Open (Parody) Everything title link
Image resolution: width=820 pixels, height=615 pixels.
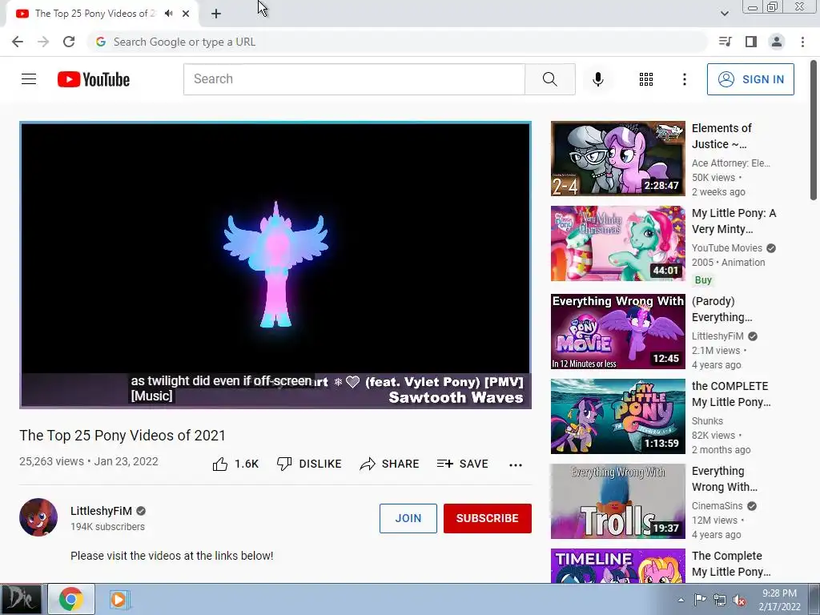pos(722,309)
